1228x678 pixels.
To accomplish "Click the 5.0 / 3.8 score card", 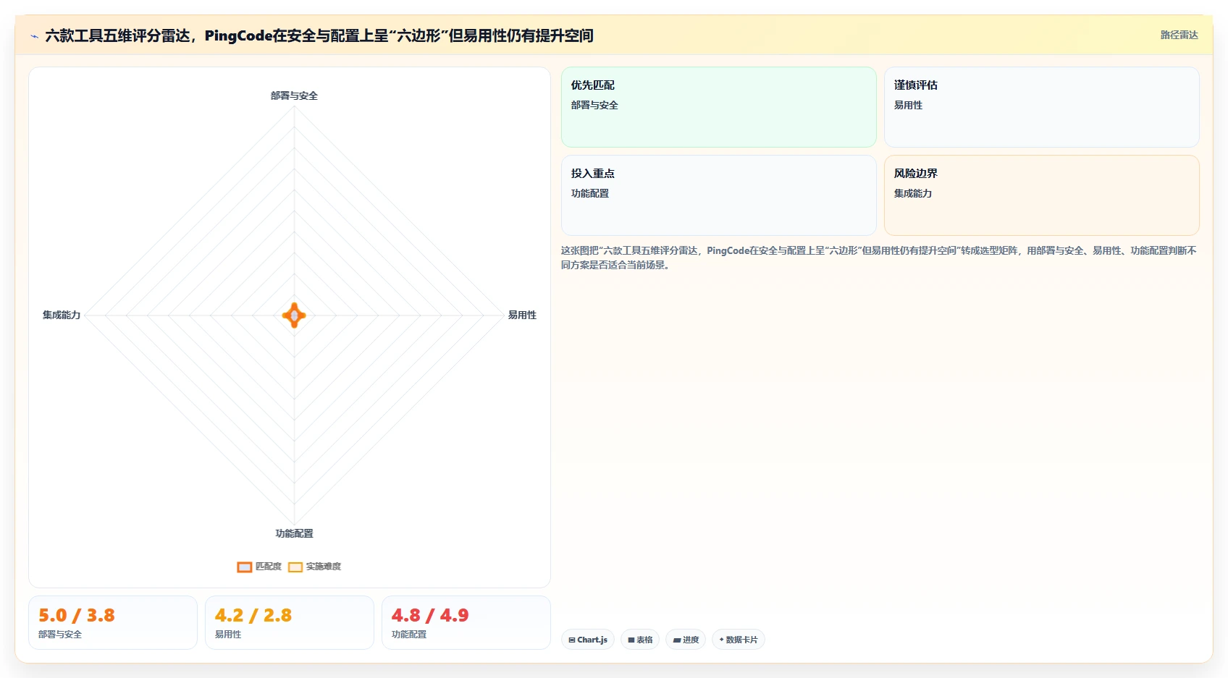I will [113, 623].
